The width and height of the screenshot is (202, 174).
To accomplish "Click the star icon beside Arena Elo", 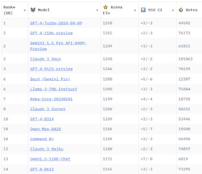I will point(105,7).
